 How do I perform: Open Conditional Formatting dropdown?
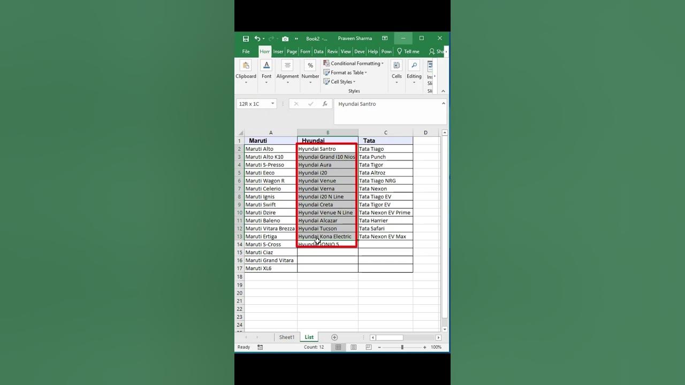[x=353, y=63]
